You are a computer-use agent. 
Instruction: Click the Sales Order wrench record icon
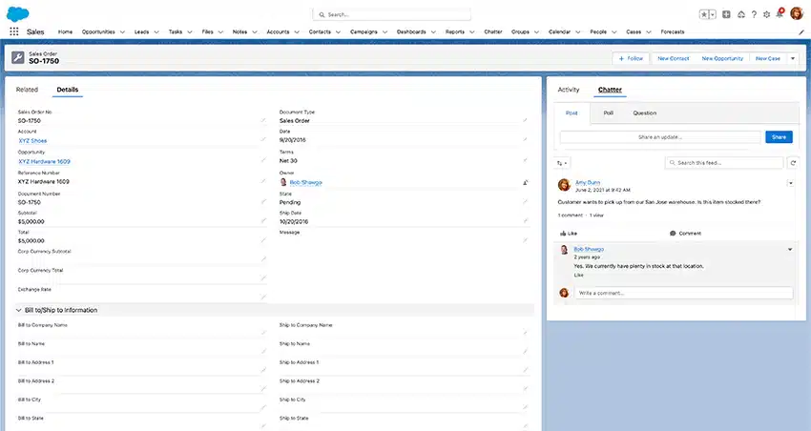point(18,57)
